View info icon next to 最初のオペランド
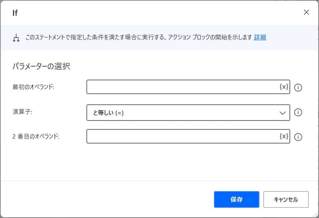The image size is (319, 218). point(298,87)
